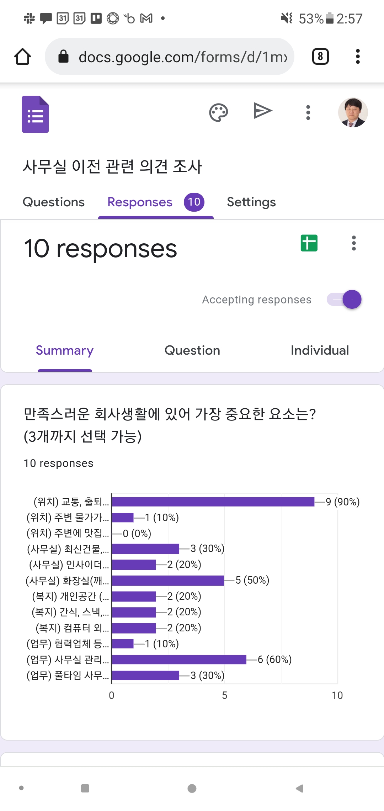Screen dimensions: 384x811
Task: Go to the Settings tab
Action: pos(251,202)
